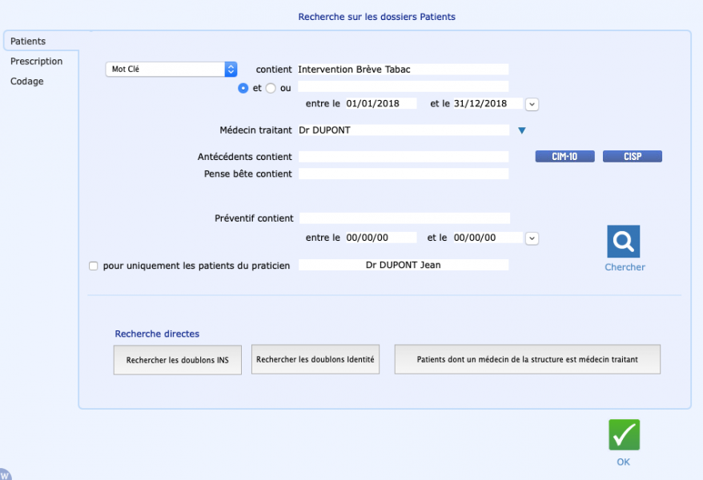Open the CIM-10 code lookup
This screenshot has width=703, height=480.
point(565,156)
